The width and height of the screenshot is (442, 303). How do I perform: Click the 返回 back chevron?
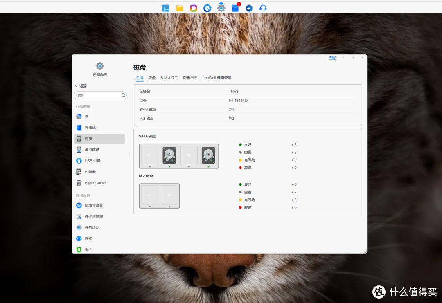coord(77,86)
